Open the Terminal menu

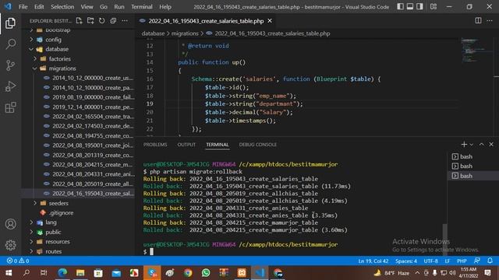pos(142,7)
